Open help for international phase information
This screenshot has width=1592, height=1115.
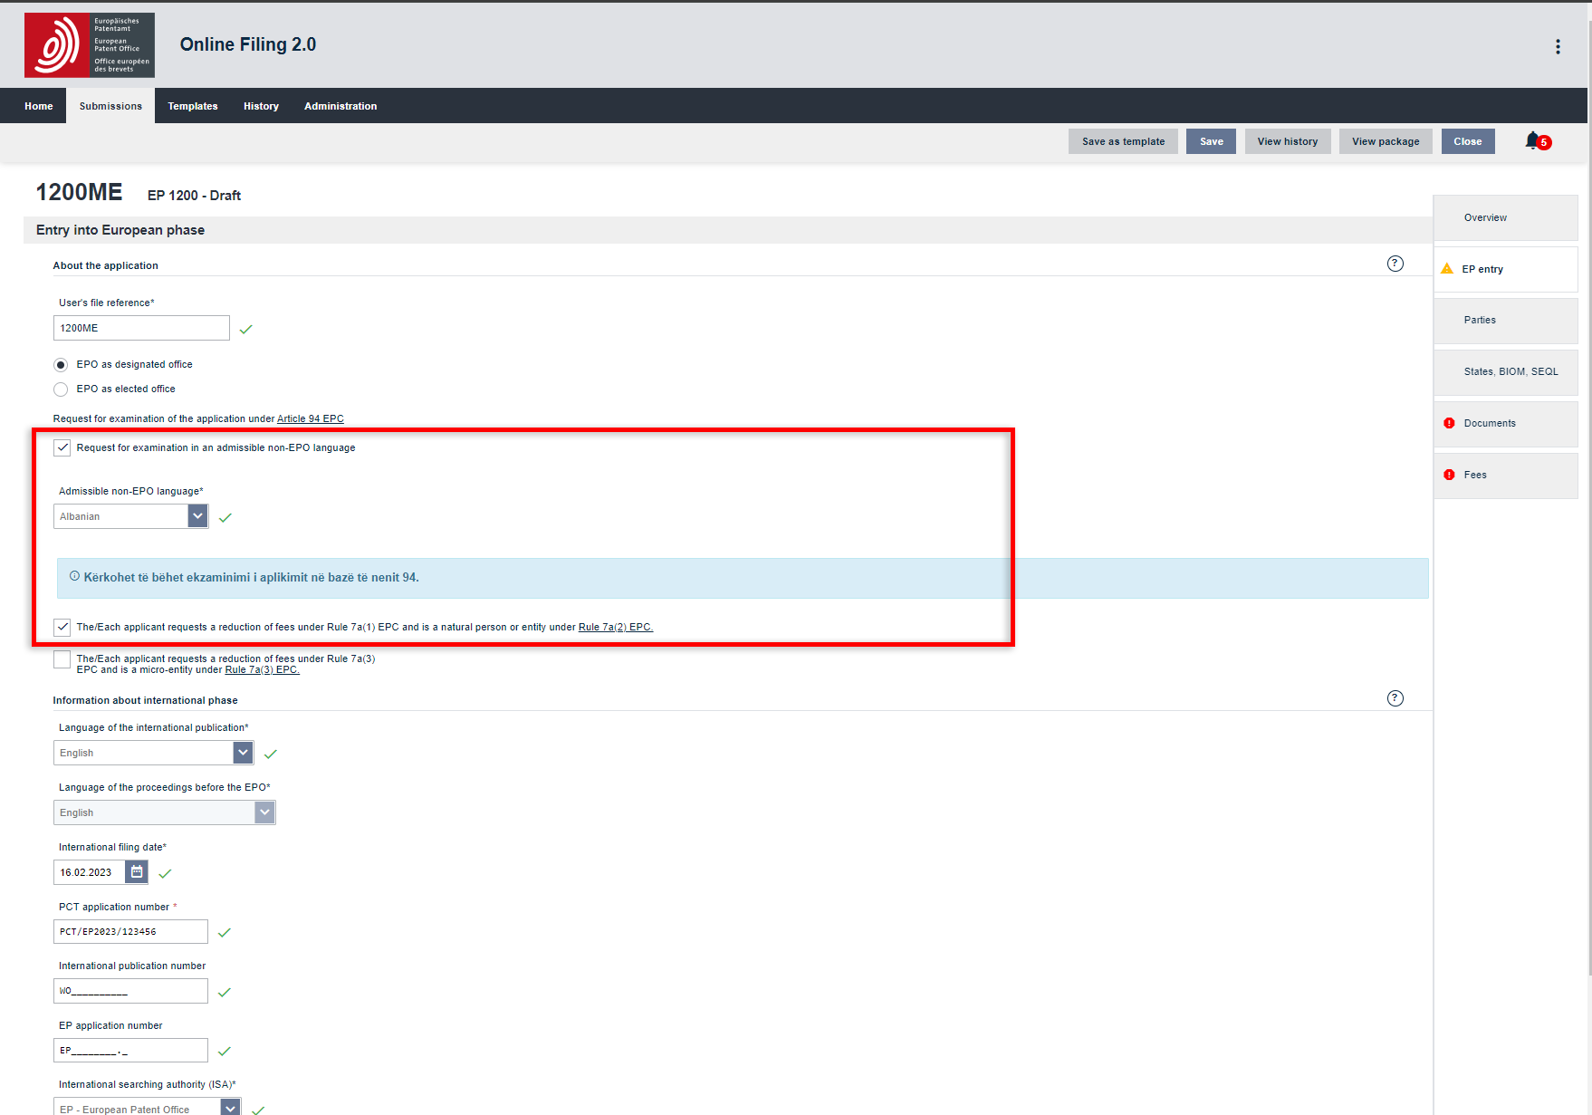[1395, 698]
